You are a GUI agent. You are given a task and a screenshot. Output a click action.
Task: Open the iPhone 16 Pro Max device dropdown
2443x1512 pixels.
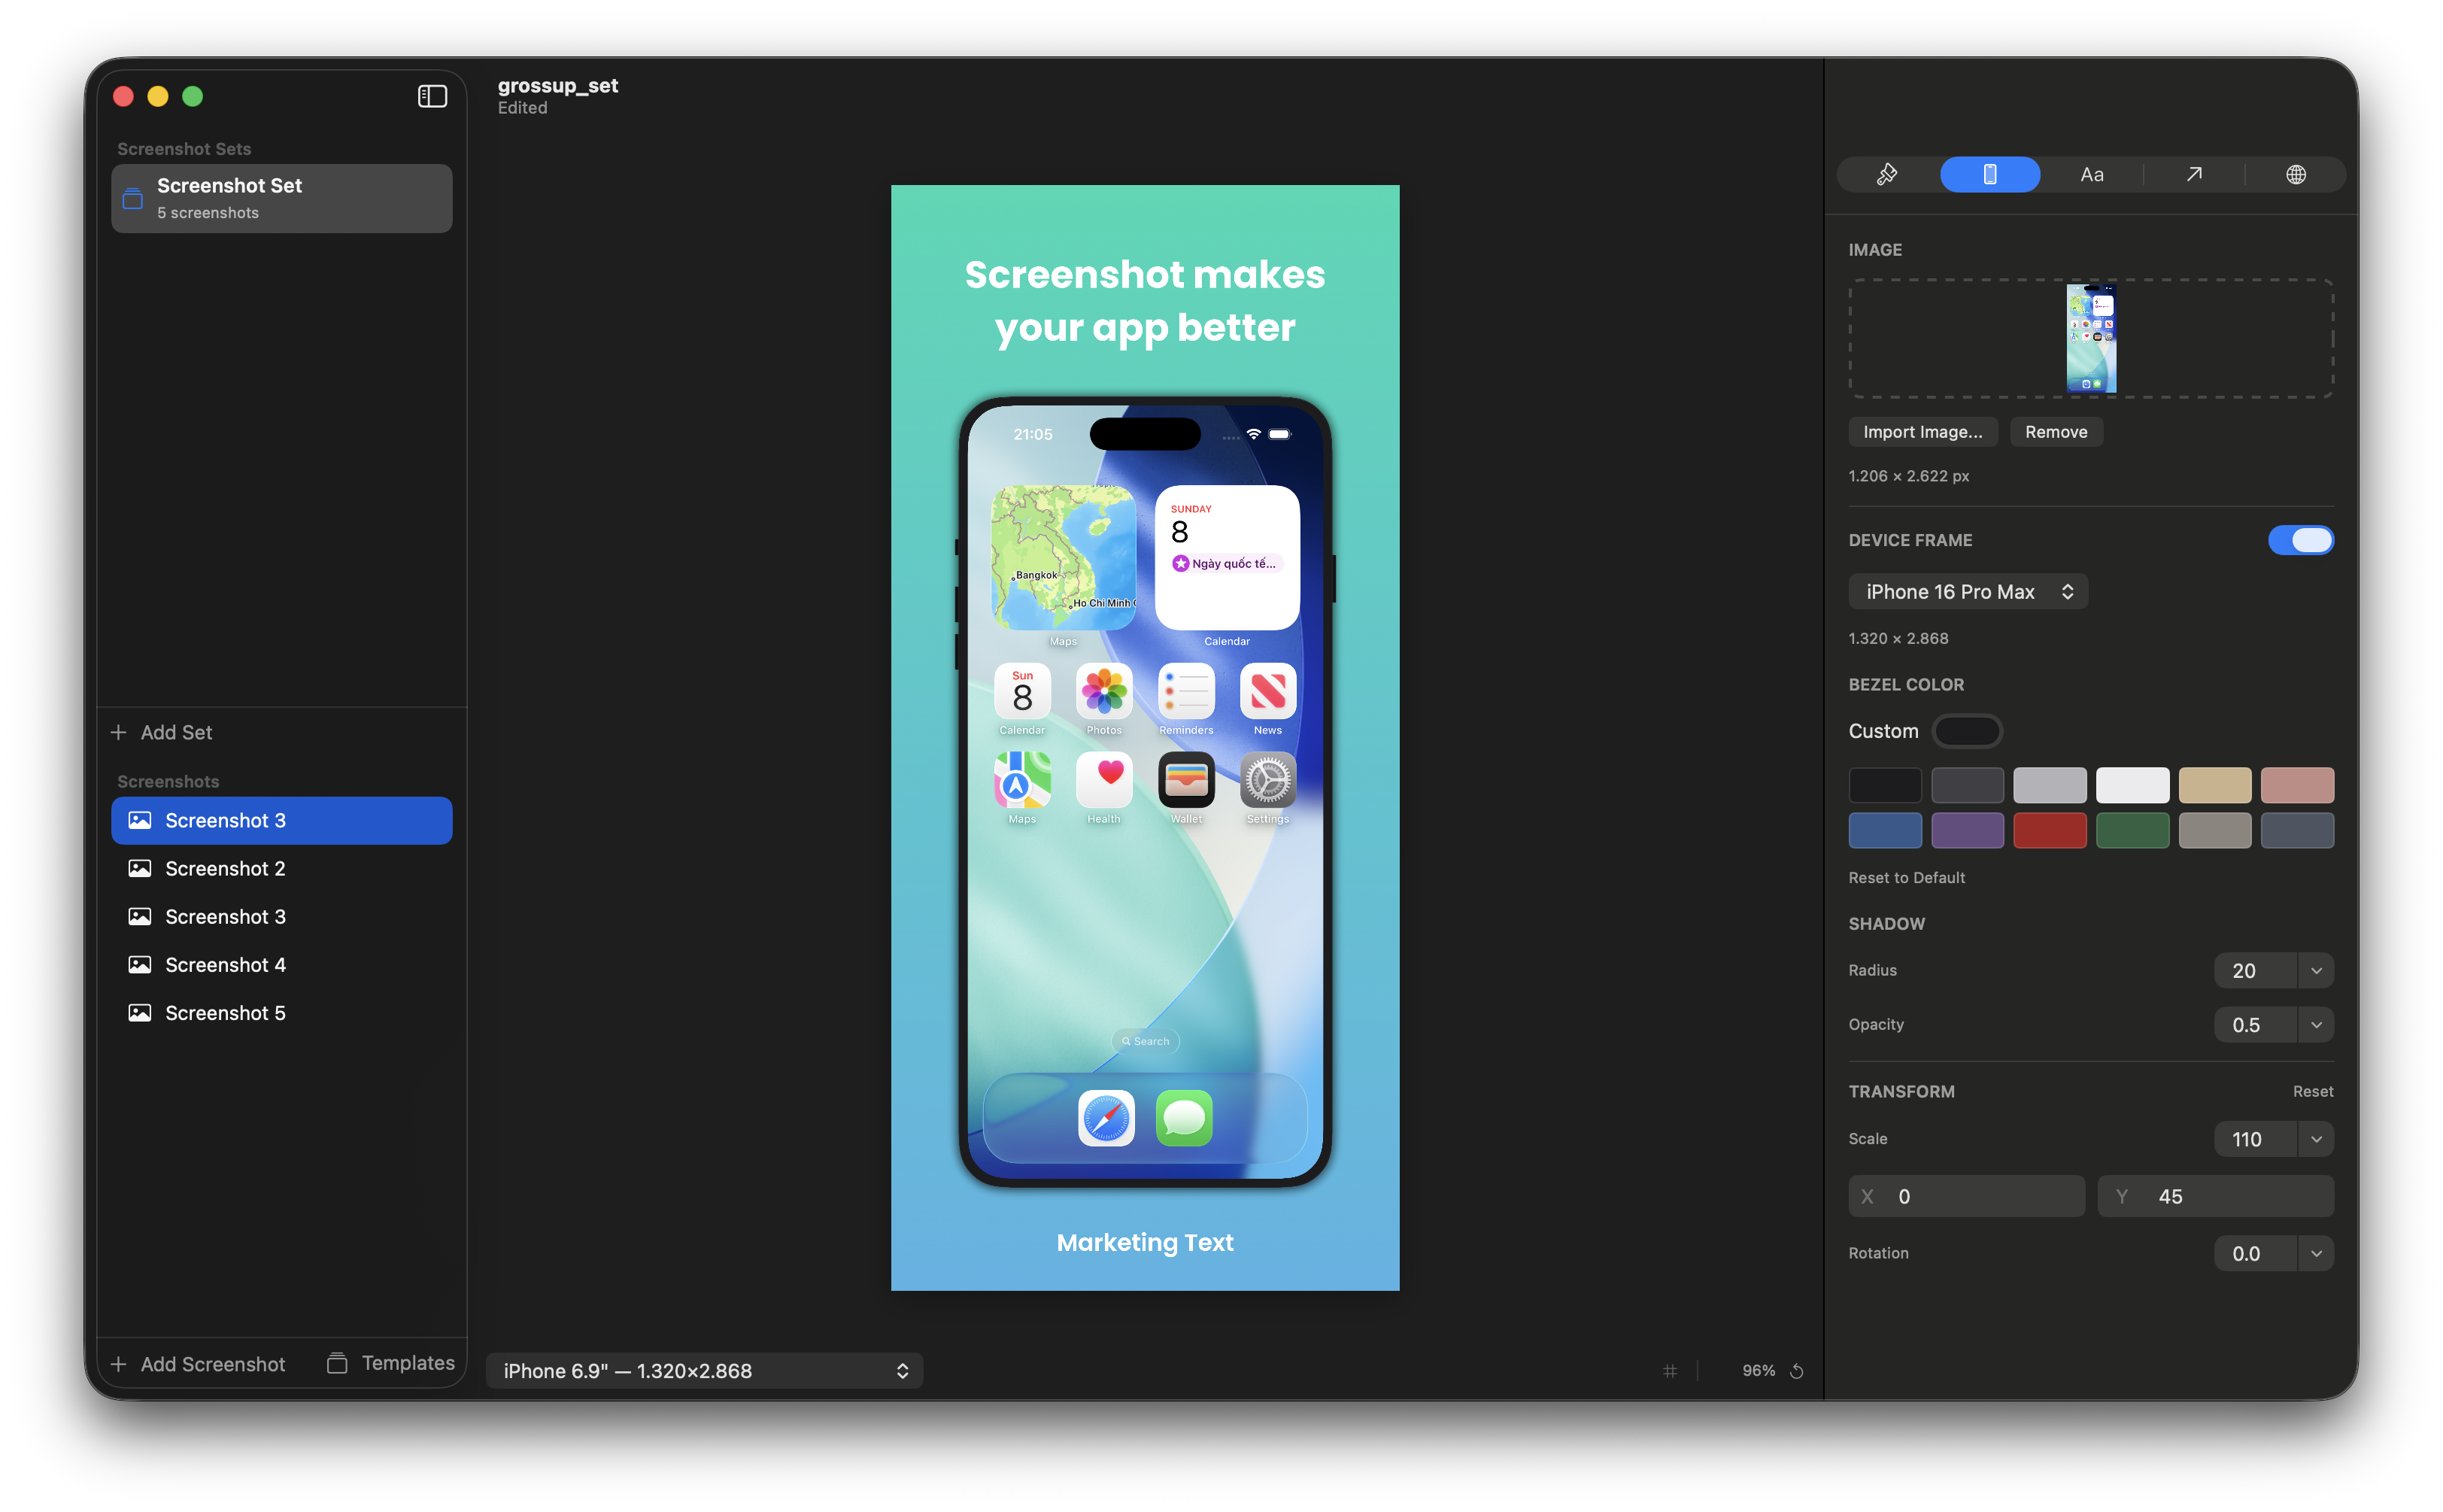[1967, 591]
